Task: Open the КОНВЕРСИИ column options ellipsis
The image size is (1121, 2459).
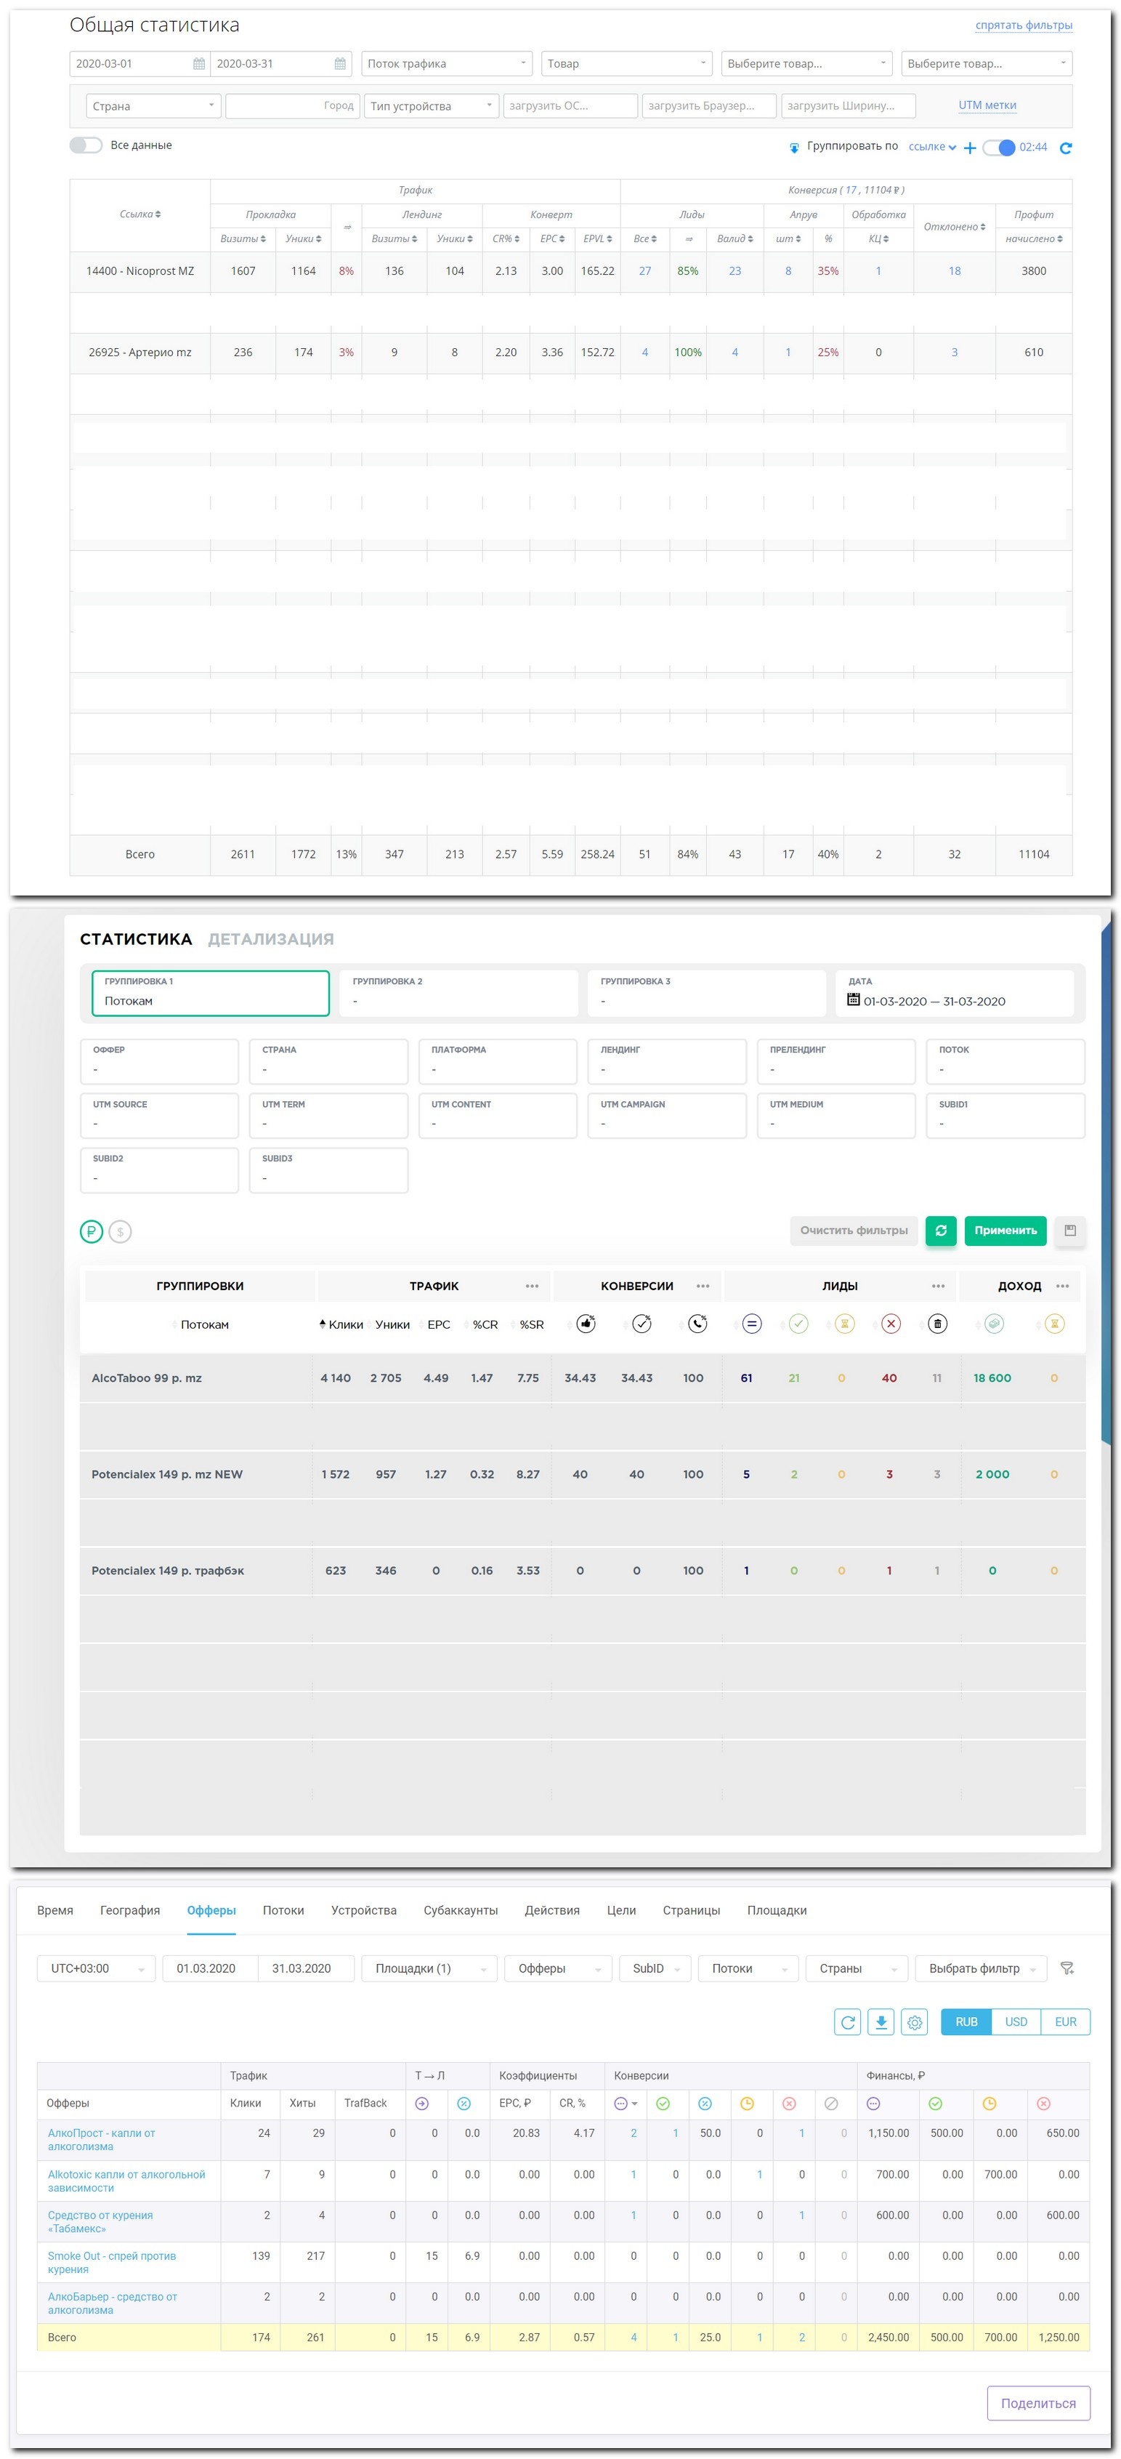Action: (703, 1286)
